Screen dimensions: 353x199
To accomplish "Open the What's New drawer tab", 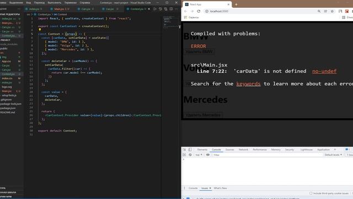I will click(220, 188).
